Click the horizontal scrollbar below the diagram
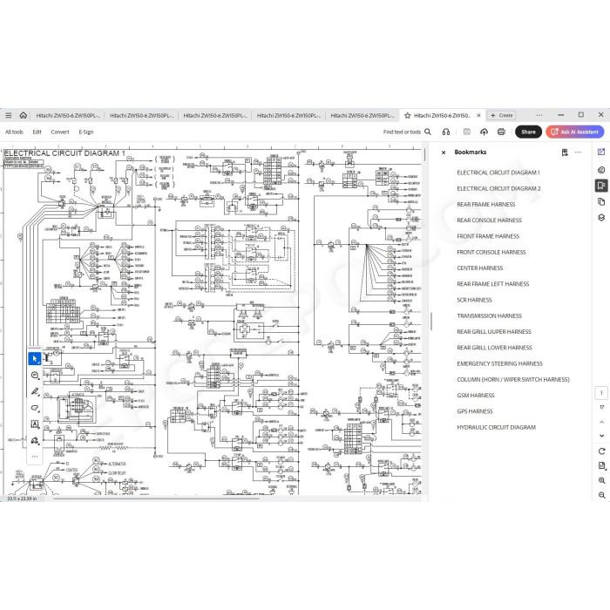 point(156,498)
